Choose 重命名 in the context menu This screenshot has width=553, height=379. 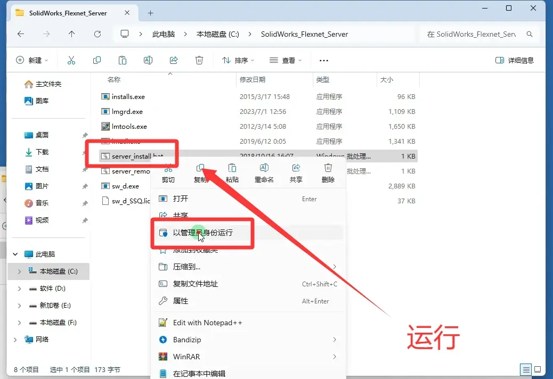pyautogui.click(x=264, y=173)
